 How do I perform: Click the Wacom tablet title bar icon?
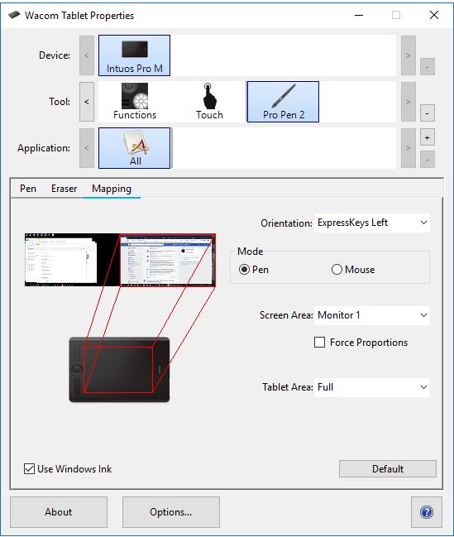(14, 15)
